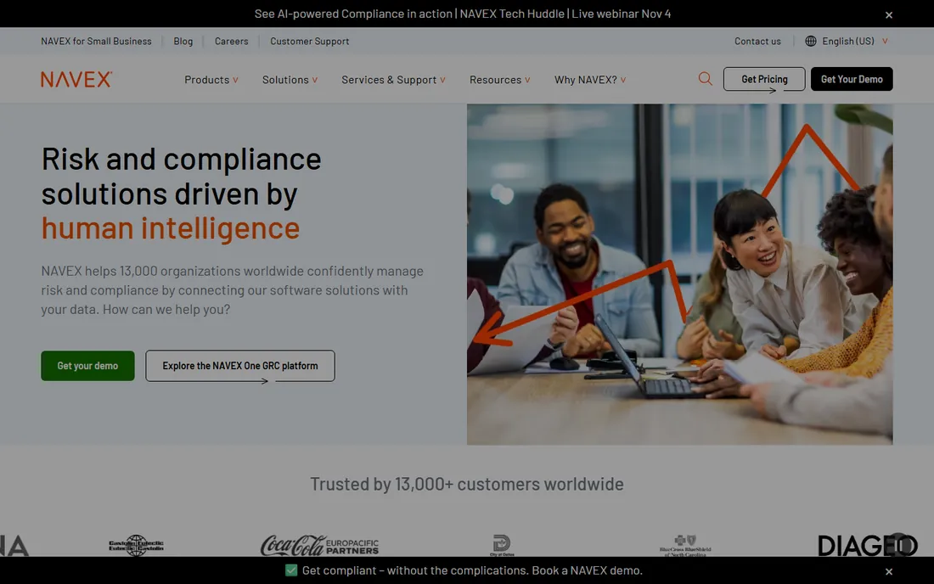
Task: Click the BlueCross BlueShield North Carolina logo
Action: [x=685, y=545]
